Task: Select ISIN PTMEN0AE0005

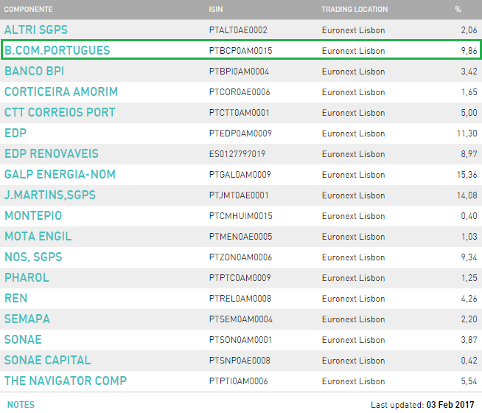Action: 241,237
